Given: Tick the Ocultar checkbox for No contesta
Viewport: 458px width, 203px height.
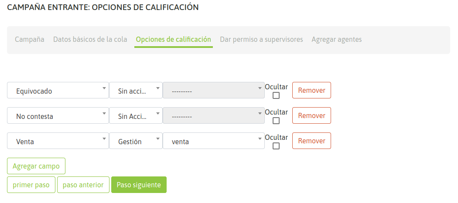Looking at the screenshot, I should [x=276, y=121].
